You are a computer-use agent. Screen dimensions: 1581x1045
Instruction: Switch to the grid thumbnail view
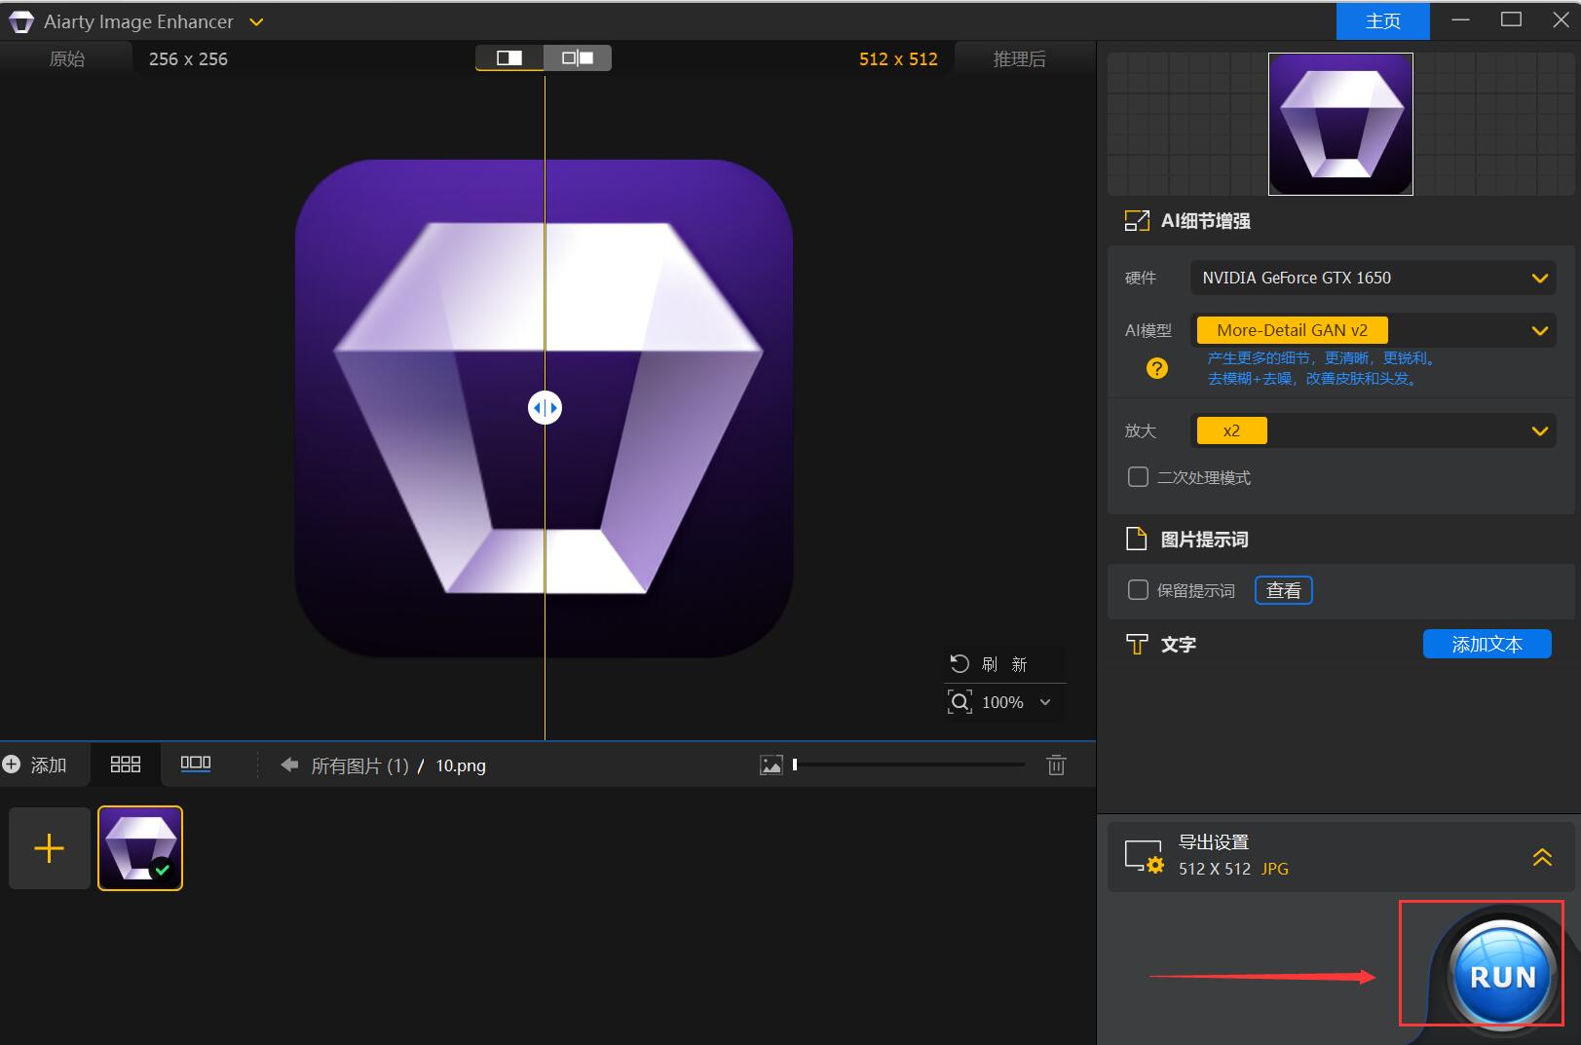point(126,765)
